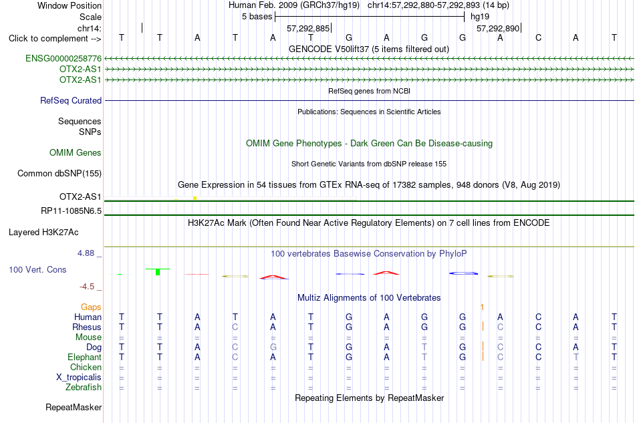The image size is (635, 423).
Task: Click the OMIM Genes side label
Action: point(75,152)
